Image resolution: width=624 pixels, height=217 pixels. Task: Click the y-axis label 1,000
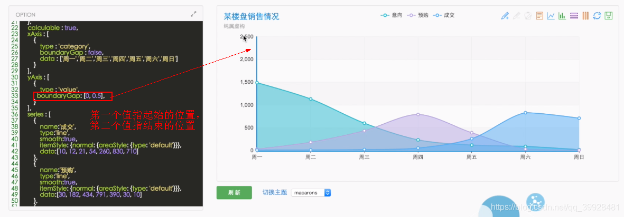click(246, 105)
